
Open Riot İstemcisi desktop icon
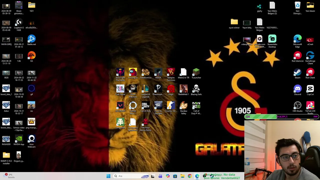297,57
